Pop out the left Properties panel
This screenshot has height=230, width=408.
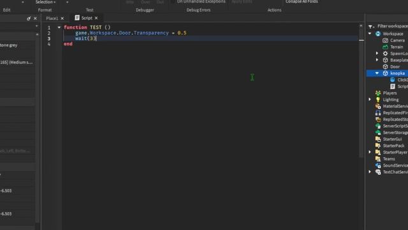click(x=29, y=19)
